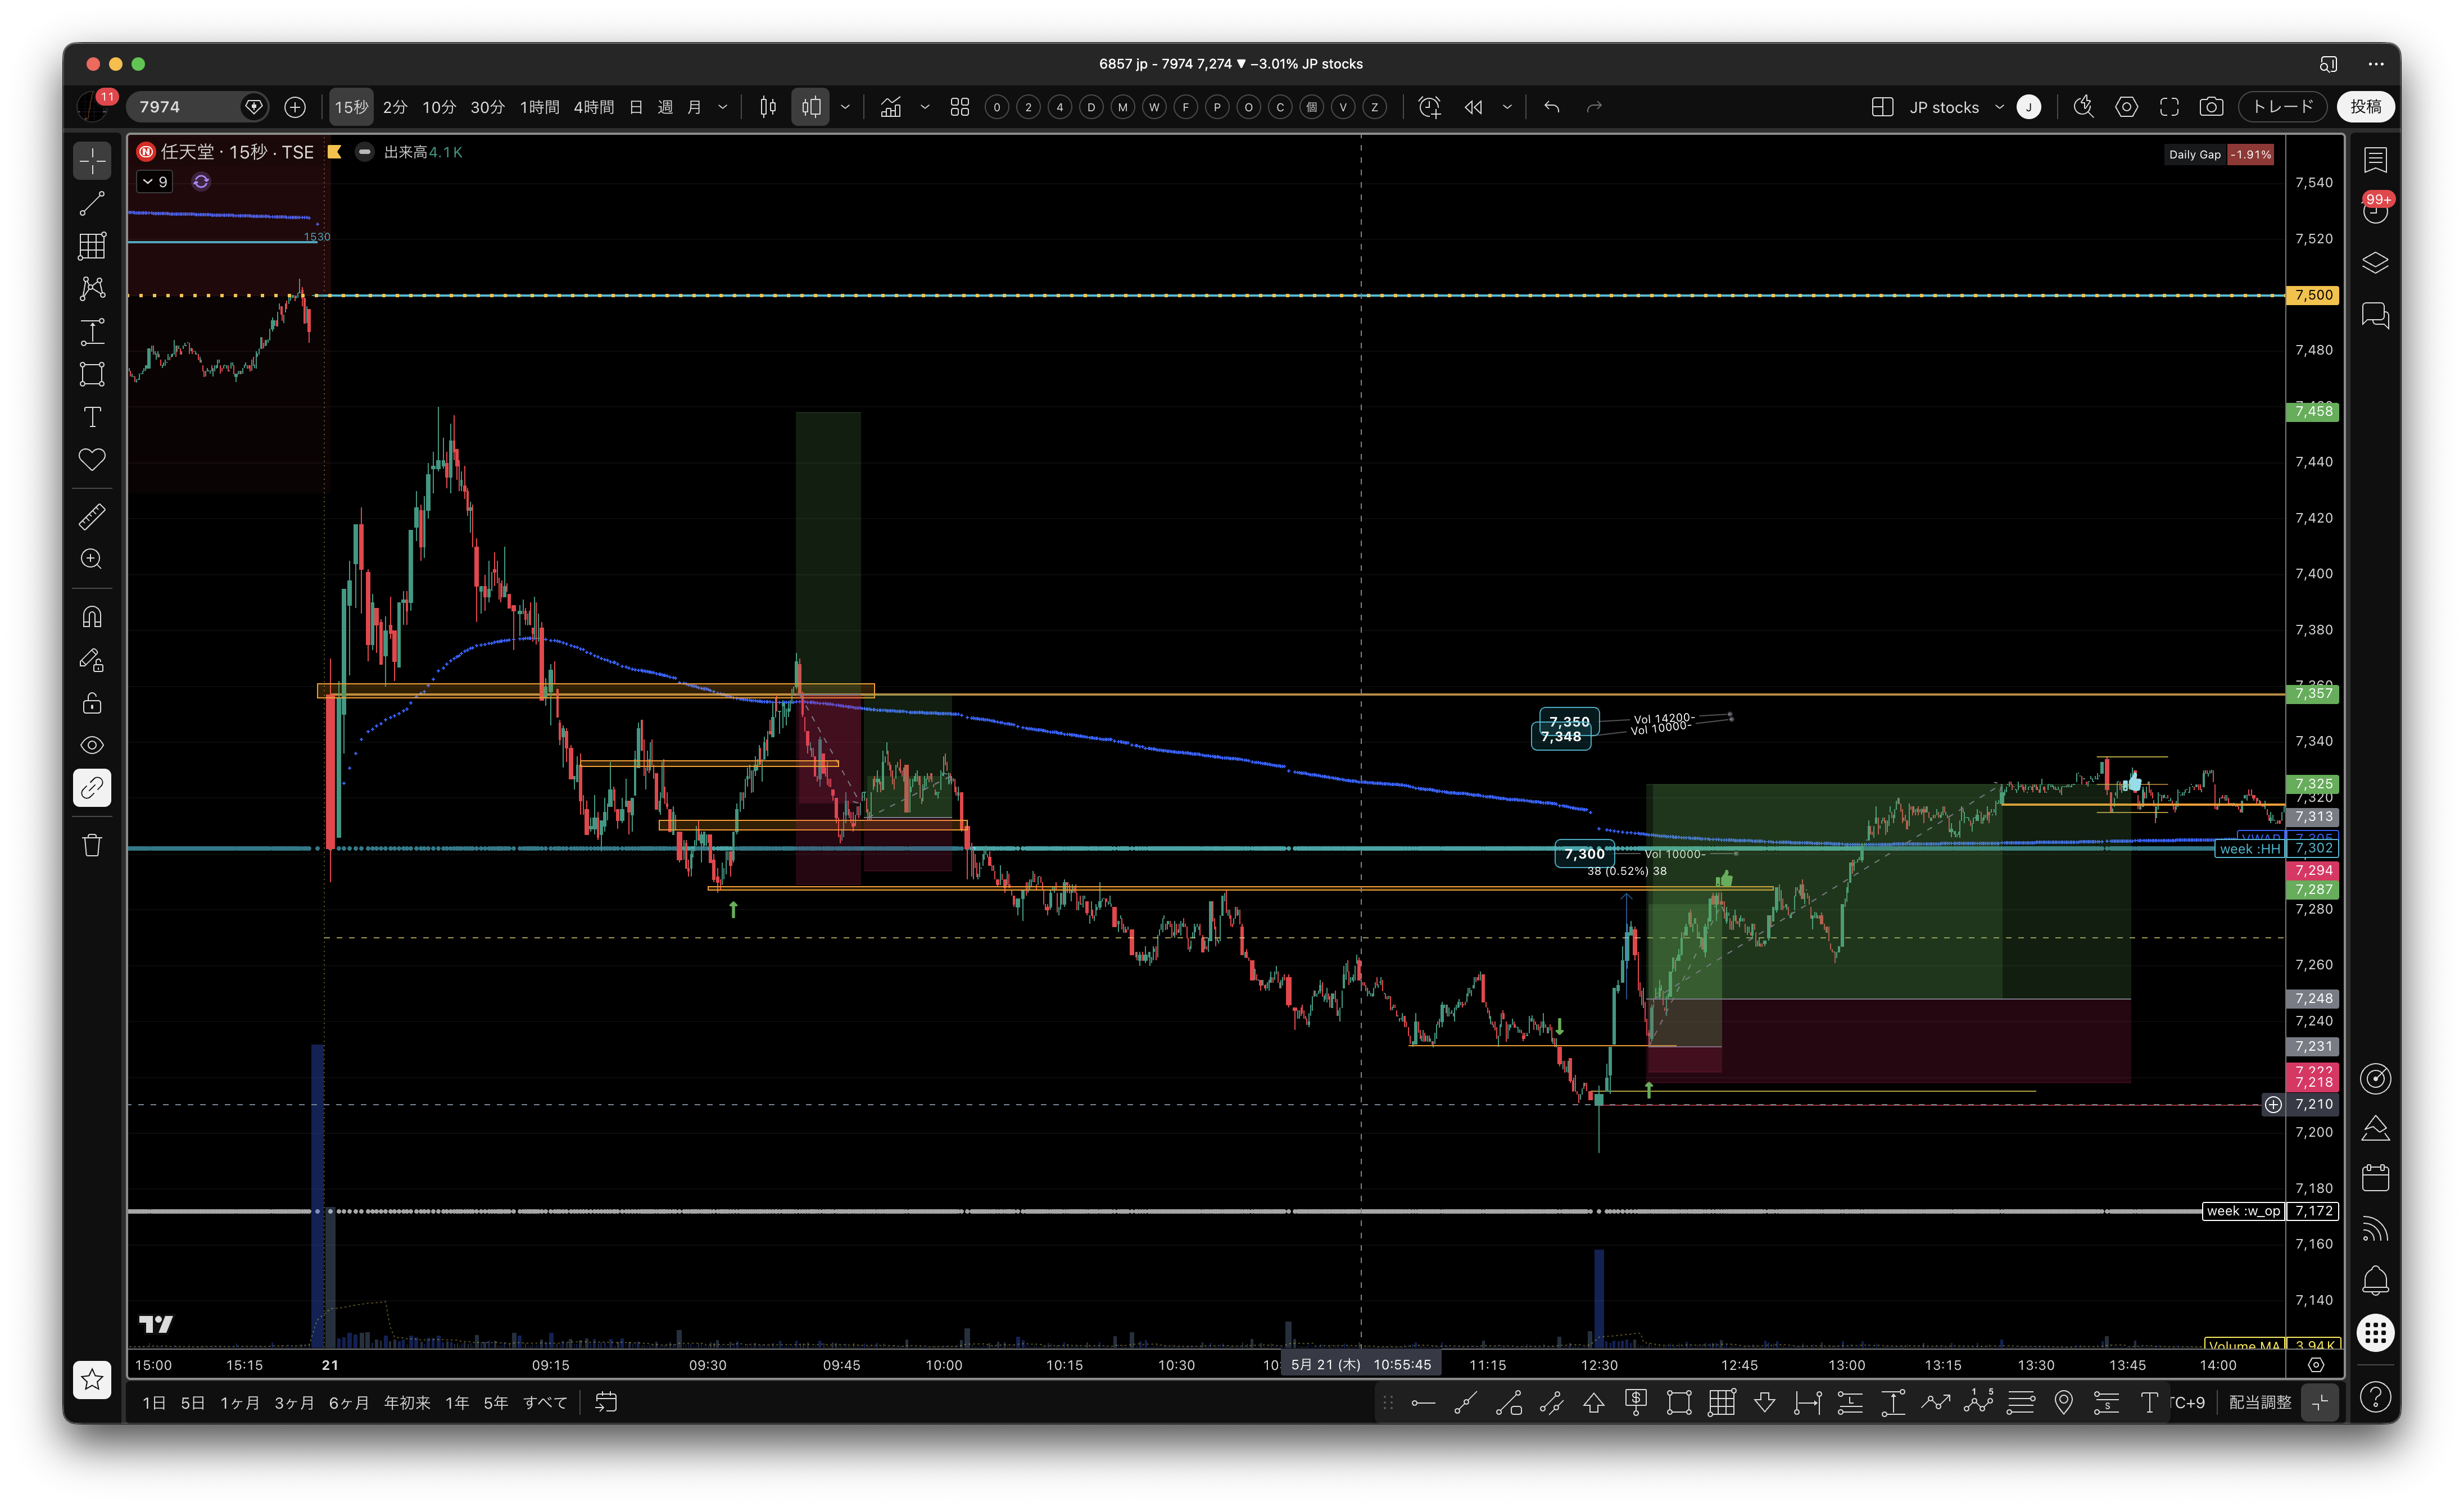The width and height of the screenshot is (2464, 1507).
Task: Remove drawings with trash icon
Action: (92, 846)
